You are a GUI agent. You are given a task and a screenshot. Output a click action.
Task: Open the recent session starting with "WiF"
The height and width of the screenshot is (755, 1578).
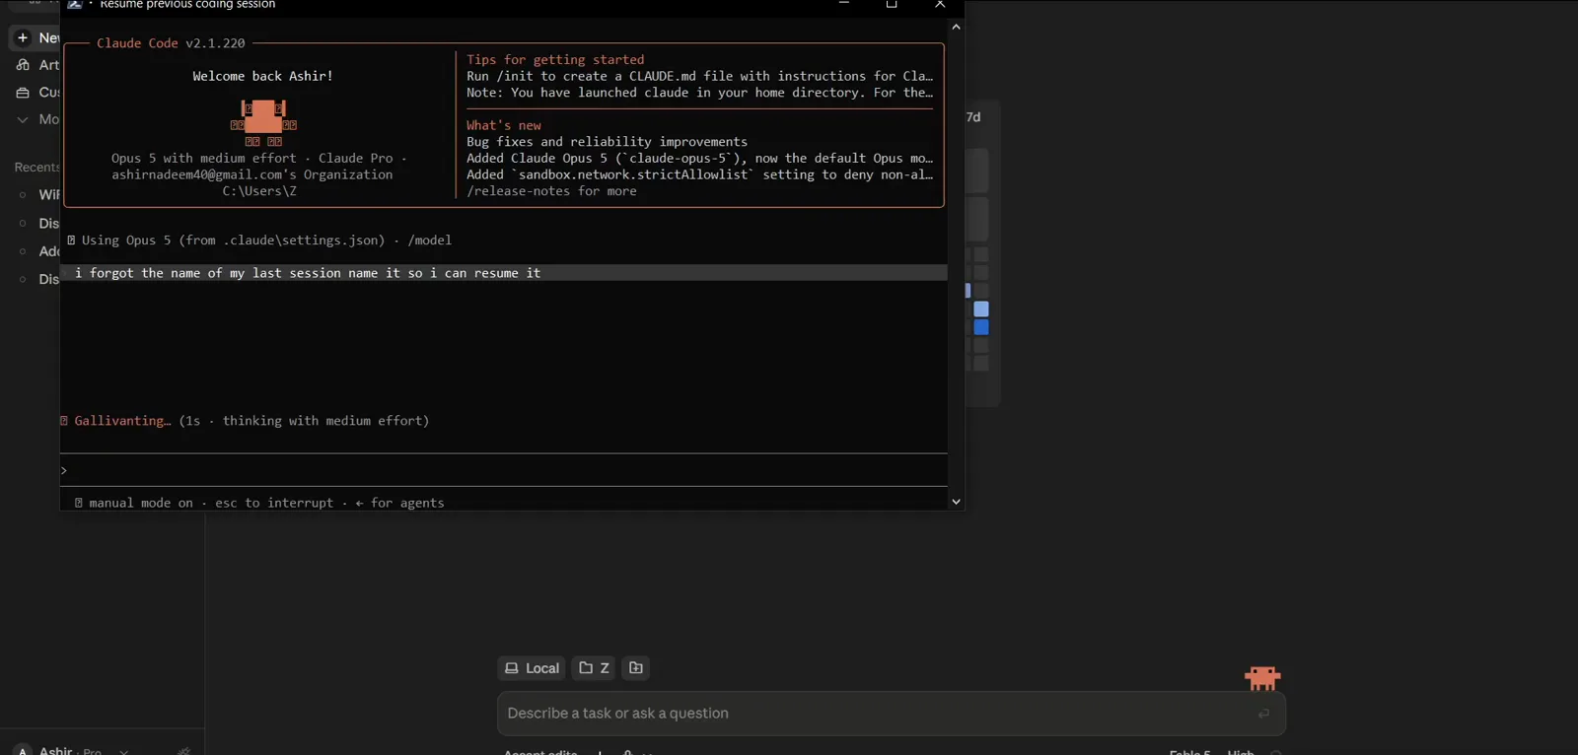[48, 195]
